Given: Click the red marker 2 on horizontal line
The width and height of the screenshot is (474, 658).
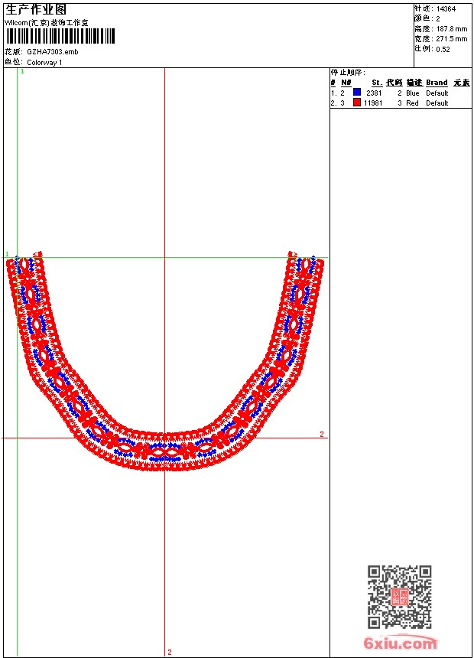Looking at the screenshot, I should (x=322, y=435).
